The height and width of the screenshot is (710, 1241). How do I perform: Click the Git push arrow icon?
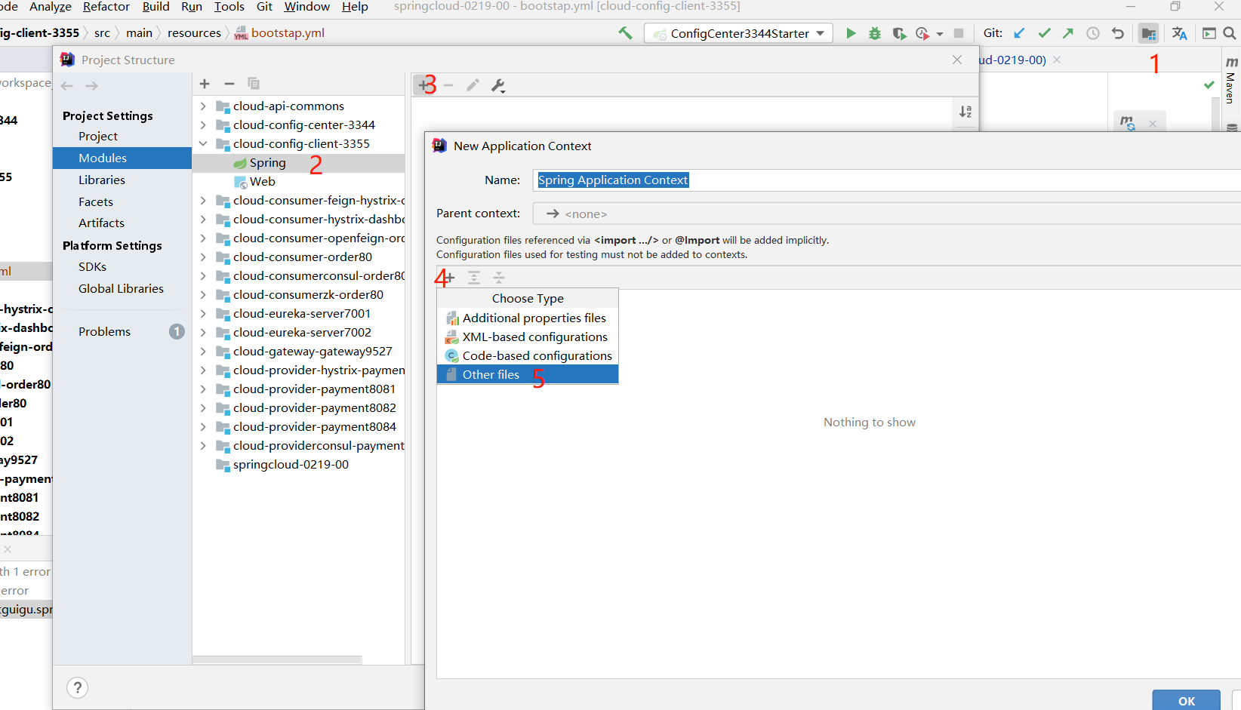(1068, 33)
